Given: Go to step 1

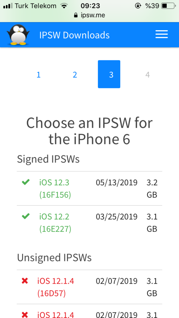Looking at the screenshot, I should coord(38,74).
